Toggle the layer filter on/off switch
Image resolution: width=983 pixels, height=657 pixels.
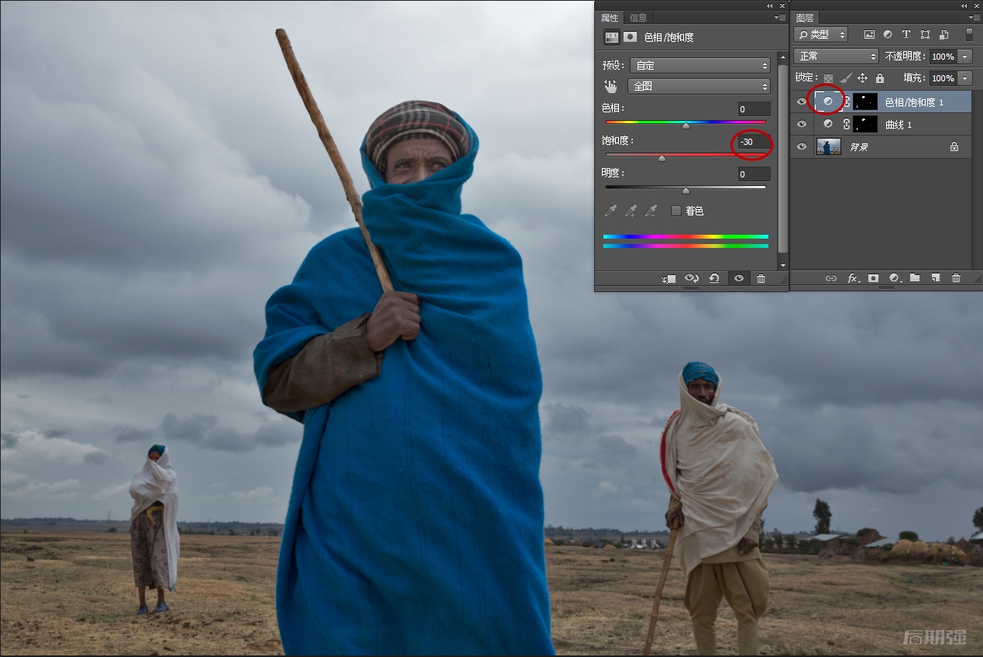pyautogui.click(x=969, y=35)
